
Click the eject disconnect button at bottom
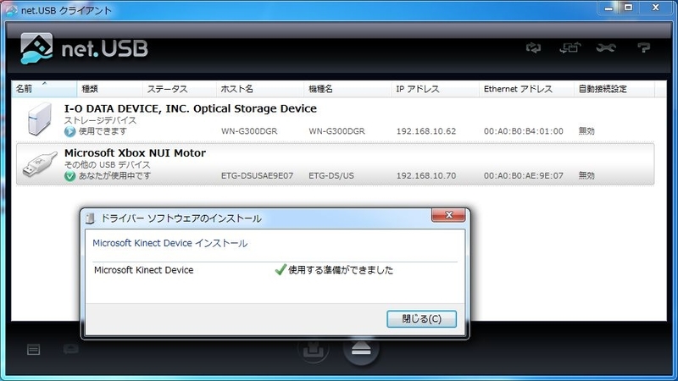point(361,349)
